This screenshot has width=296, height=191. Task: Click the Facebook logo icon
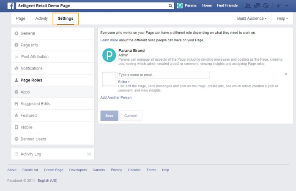tap(11, 6)
